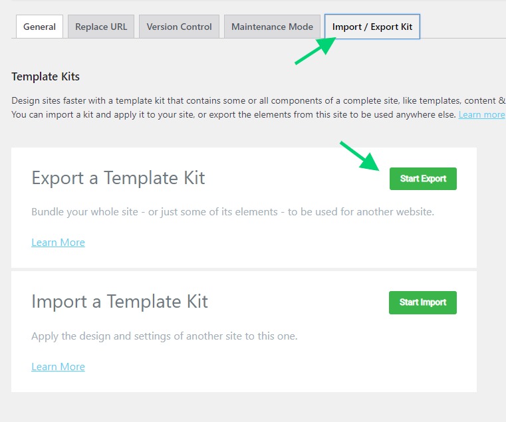Click the Start Export button
506x422 pixels.
tap(423, 179)
